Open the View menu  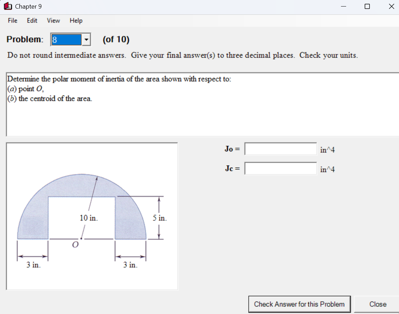pos(53,21)
